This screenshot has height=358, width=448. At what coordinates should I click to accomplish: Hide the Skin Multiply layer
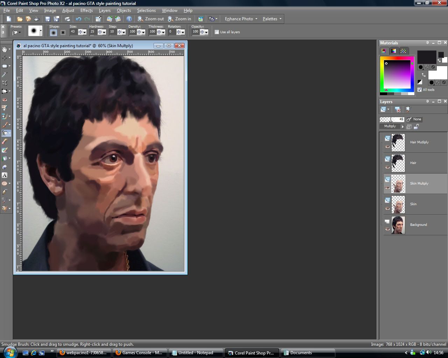click(x=387, y=188)
